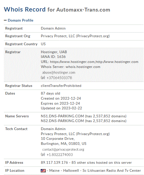The width and height of the screenshot is (144, 175).
Task: Click the Expires on 2023-12-24 date
Action: [60, 103]
